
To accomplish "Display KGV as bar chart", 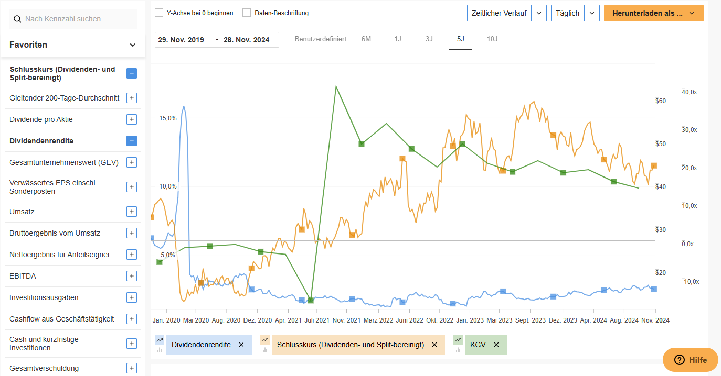I will point(458,349).
